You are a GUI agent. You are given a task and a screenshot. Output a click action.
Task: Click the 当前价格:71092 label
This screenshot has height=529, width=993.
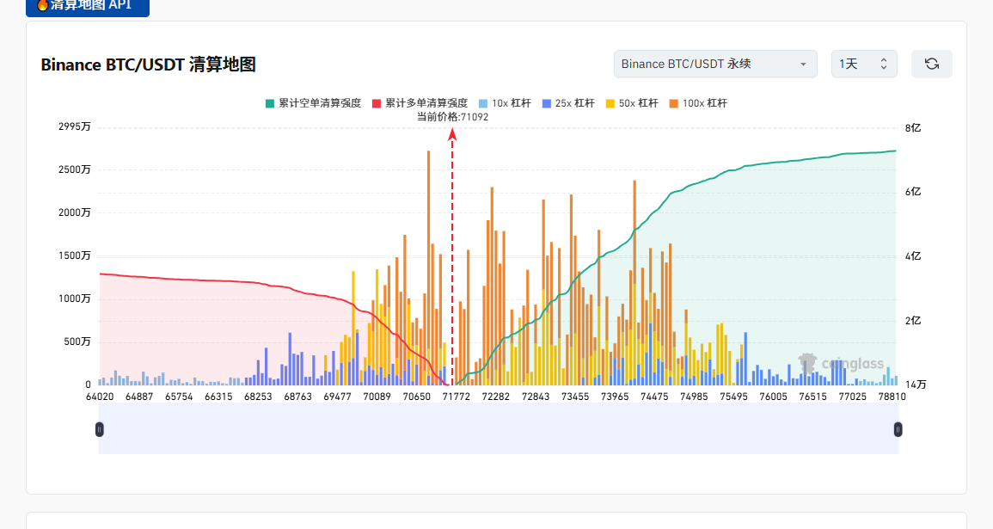click(452, 117)
